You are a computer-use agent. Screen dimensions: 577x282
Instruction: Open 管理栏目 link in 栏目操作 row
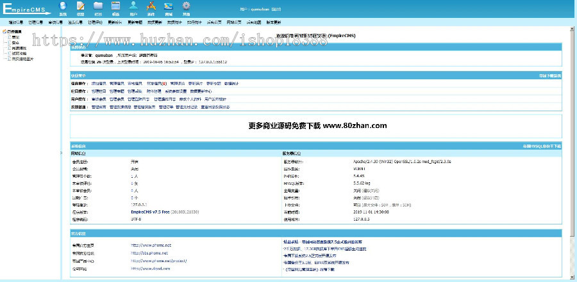pyautogui.click(x=99, y=91)
